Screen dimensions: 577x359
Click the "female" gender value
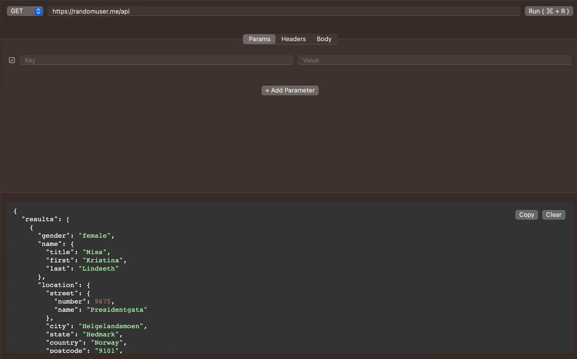point(95,236)
